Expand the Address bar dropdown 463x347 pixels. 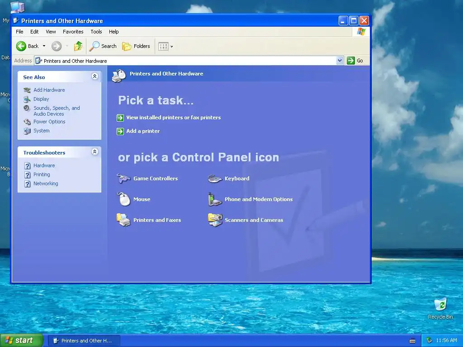(340, 61)
